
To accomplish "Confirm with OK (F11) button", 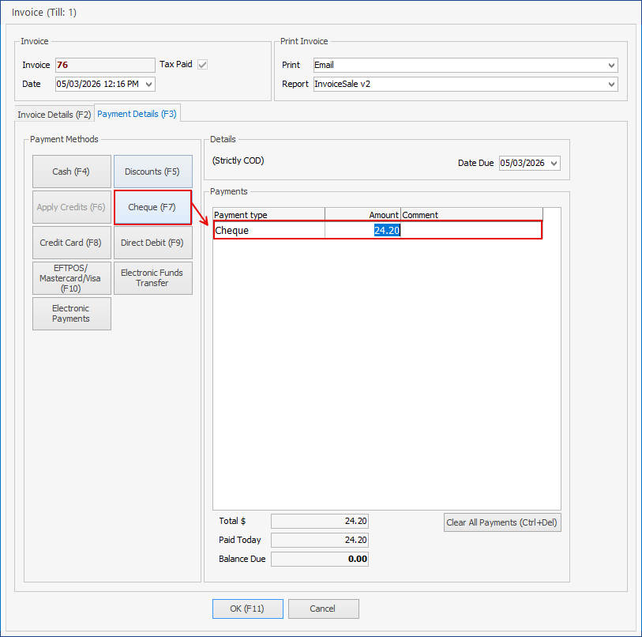I will [248, 609].
